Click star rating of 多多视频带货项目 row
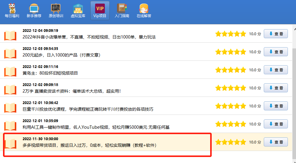 point(231,142)
